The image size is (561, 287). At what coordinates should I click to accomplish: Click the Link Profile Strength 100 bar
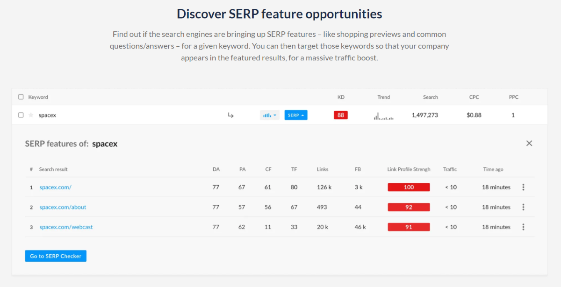(x=409, y=187)
